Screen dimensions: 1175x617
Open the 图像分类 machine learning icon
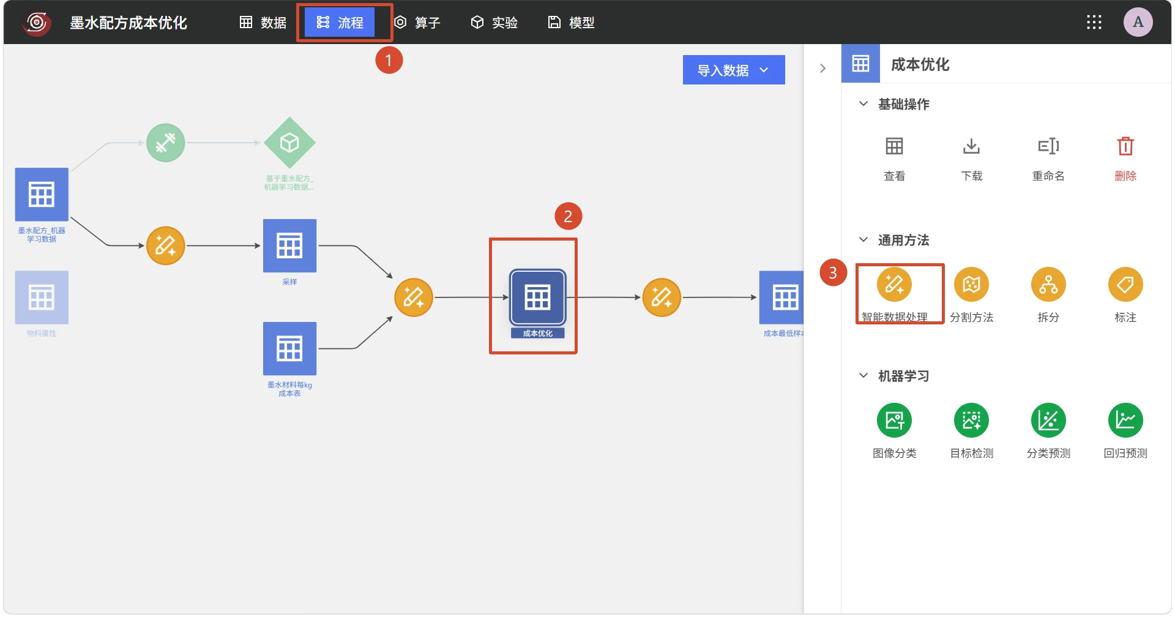click(894, 421)
